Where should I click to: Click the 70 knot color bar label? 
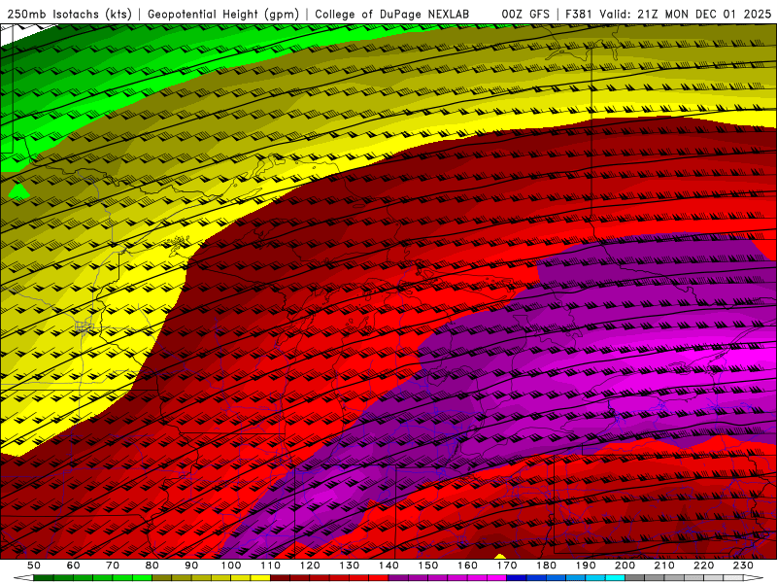tap(113, 566)
